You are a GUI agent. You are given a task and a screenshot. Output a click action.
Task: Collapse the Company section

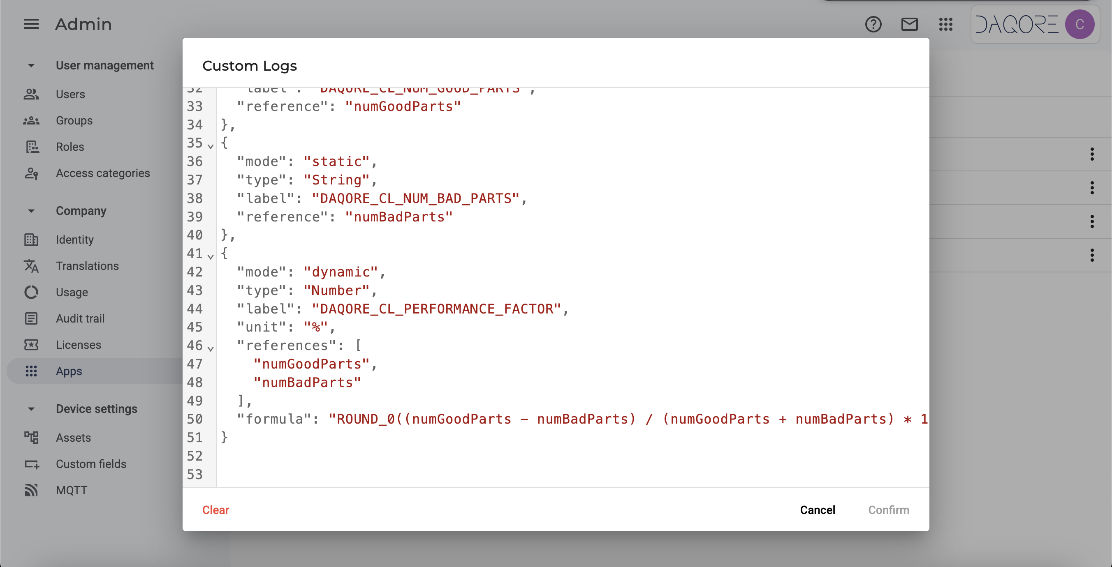[31, 211]
